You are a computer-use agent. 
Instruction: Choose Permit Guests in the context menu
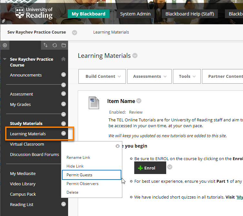[x=91, y=175]
